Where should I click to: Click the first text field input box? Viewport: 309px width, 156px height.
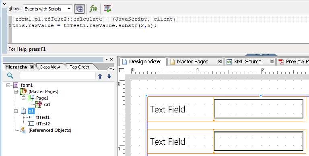pyautogui.click(x=259, y=108)
